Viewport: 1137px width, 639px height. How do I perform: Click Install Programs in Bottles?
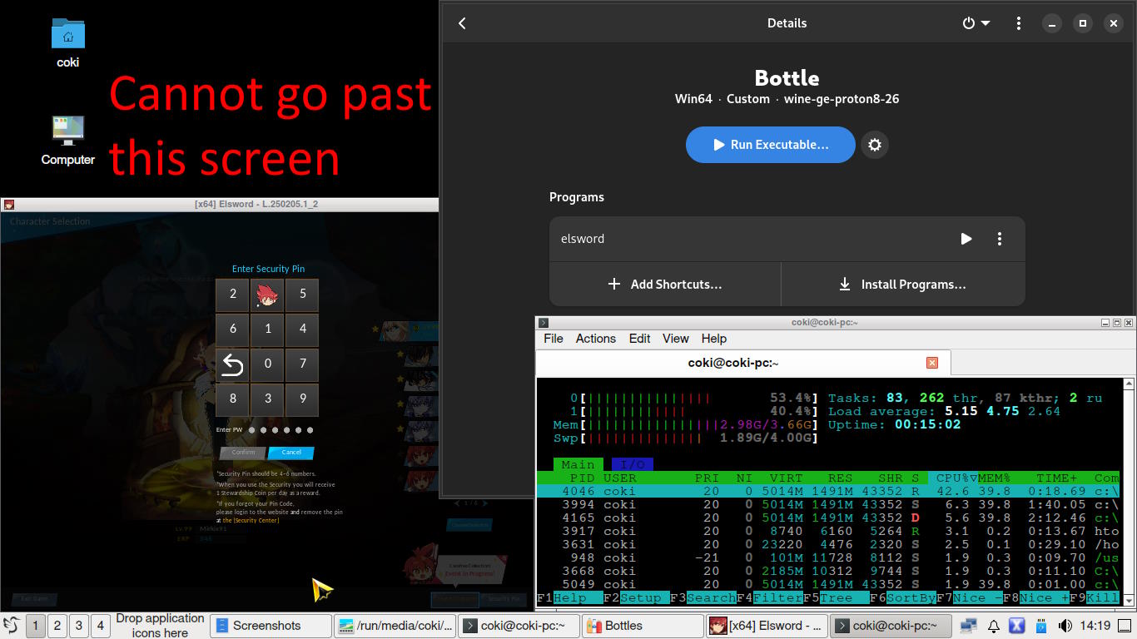903,285
